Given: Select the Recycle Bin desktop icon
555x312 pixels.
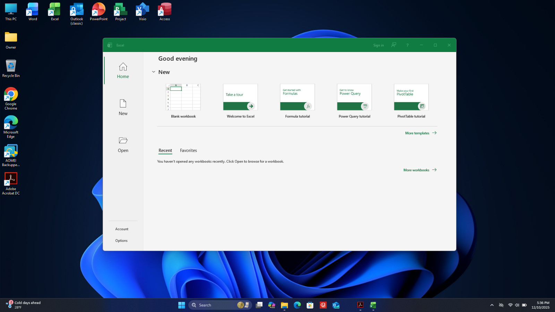Looking at the screenshot, I should click(x=11, y=69).
